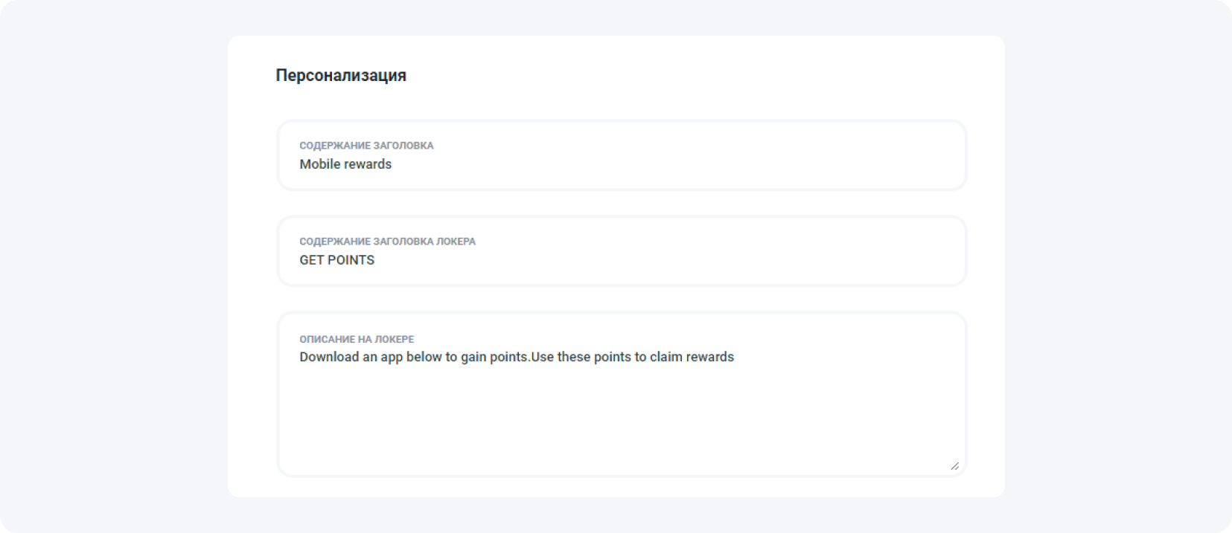Click the Персонализация section heading
Image resolution: width=1232 pixels, height=533 pixels.
click(341, 75)
